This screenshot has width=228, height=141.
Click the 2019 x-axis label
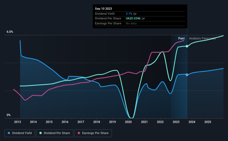point(112,122)
